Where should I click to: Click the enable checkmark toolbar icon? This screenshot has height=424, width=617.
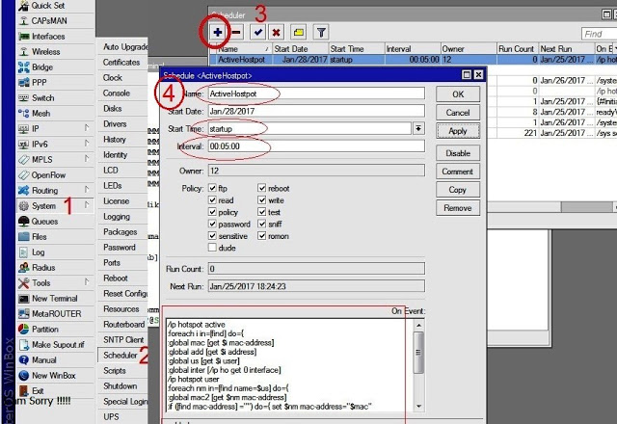pyautogui.click(x=257, y=32)
